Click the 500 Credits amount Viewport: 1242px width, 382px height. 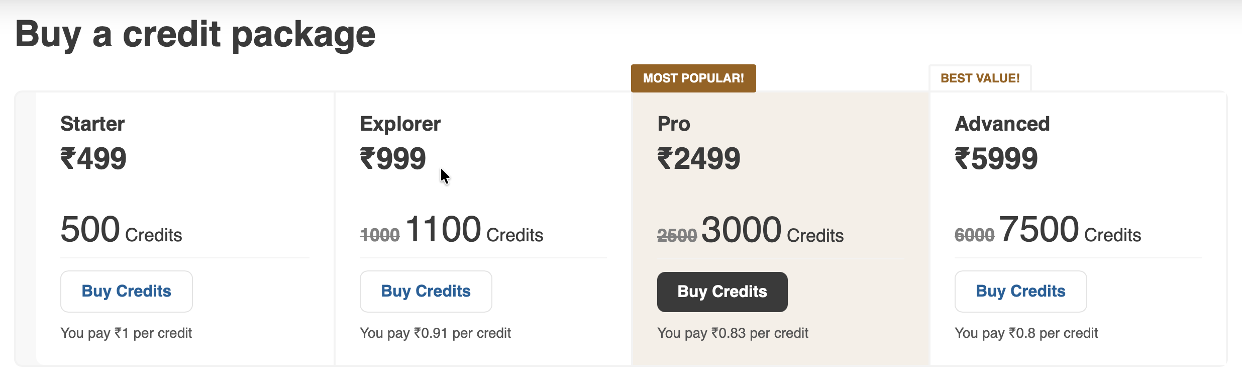point(121,230)
